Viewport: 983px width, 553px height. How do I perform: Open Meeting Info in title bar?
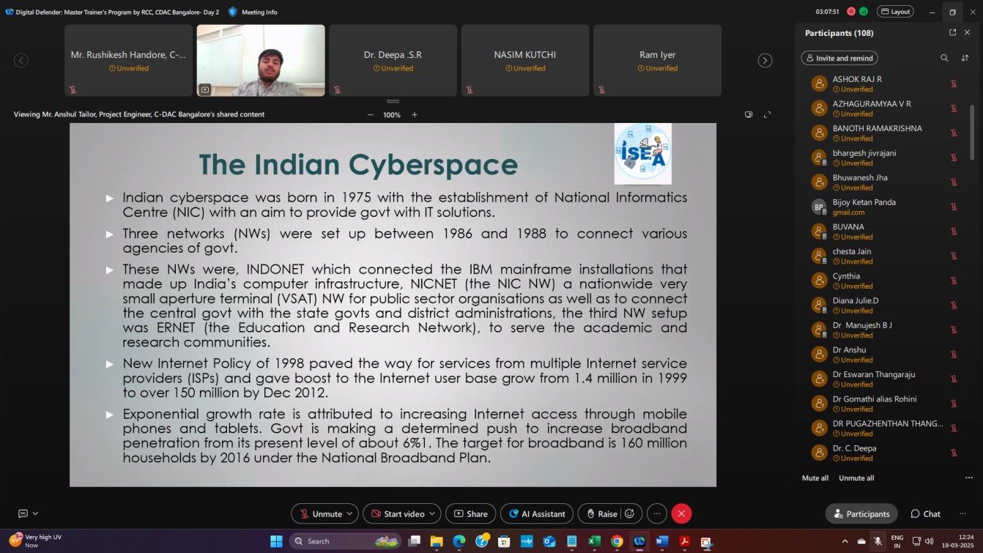click(x=253, y=12)
